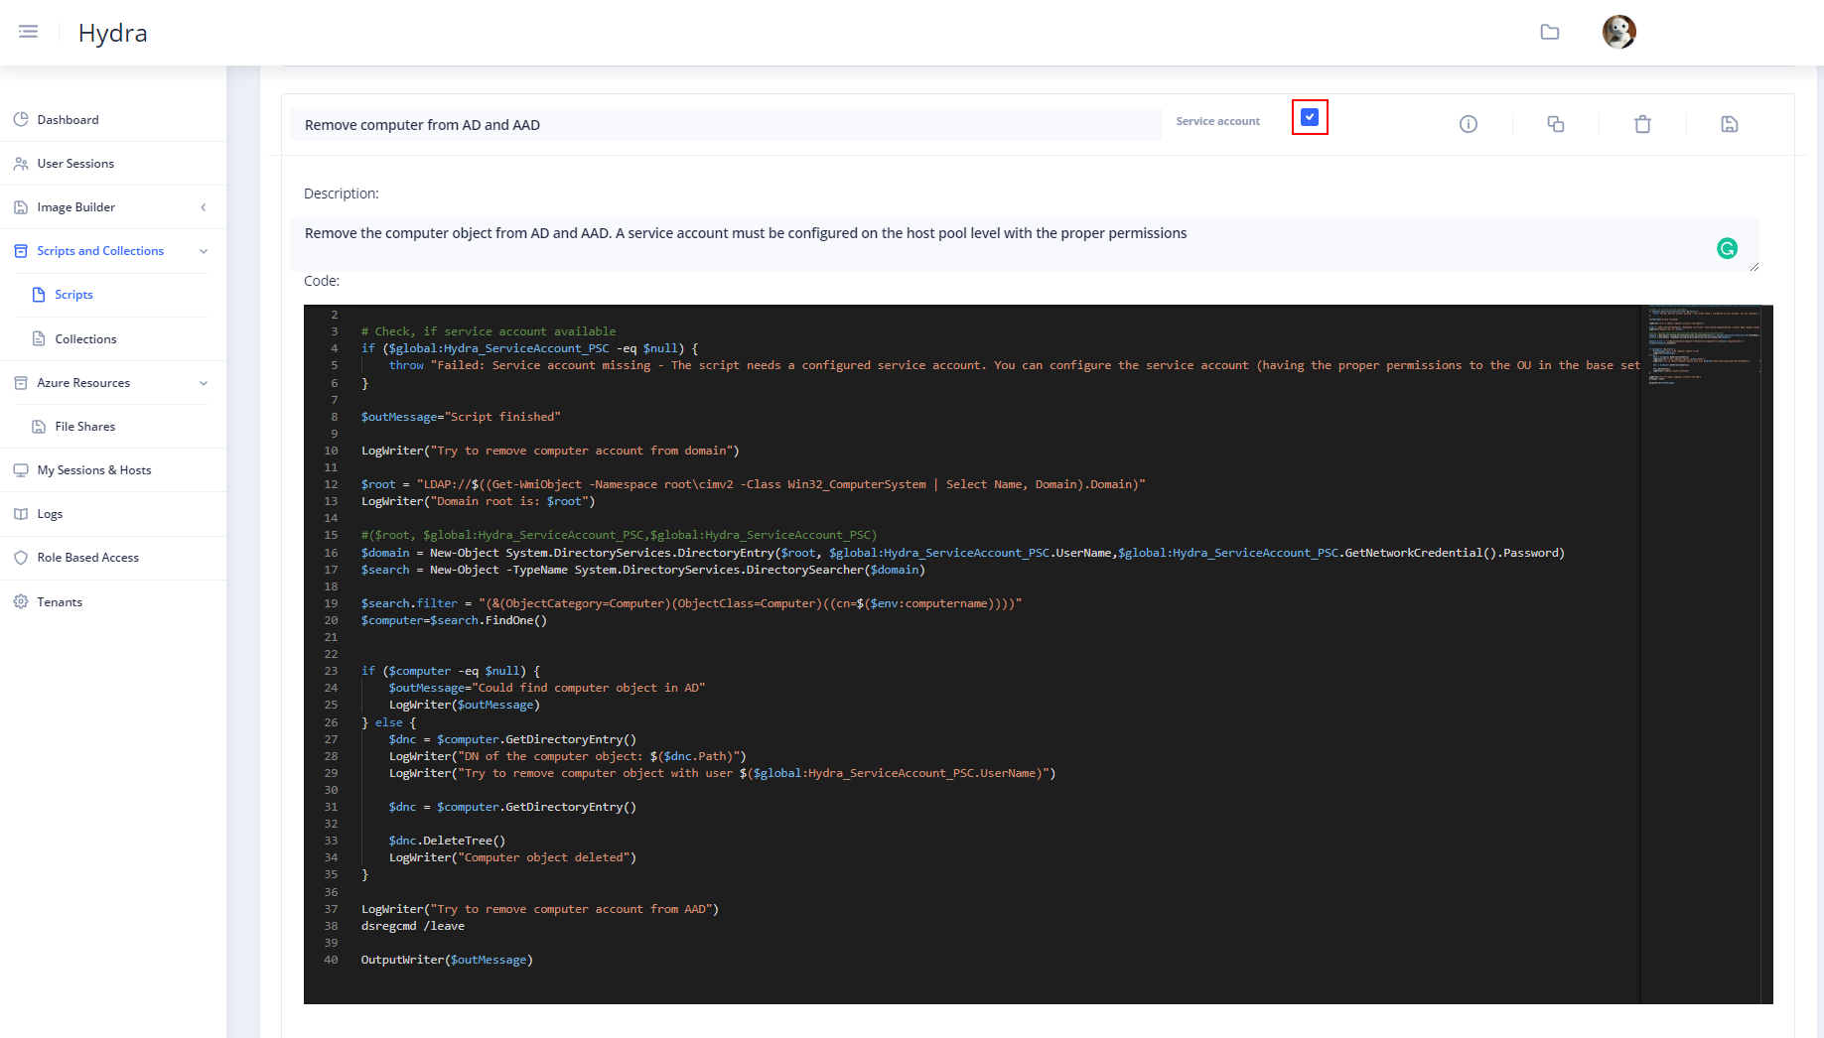This screenshot has height=1038, width=1824.
Task: Click the 'Code:' label
Action: click(x=322, y=281)
